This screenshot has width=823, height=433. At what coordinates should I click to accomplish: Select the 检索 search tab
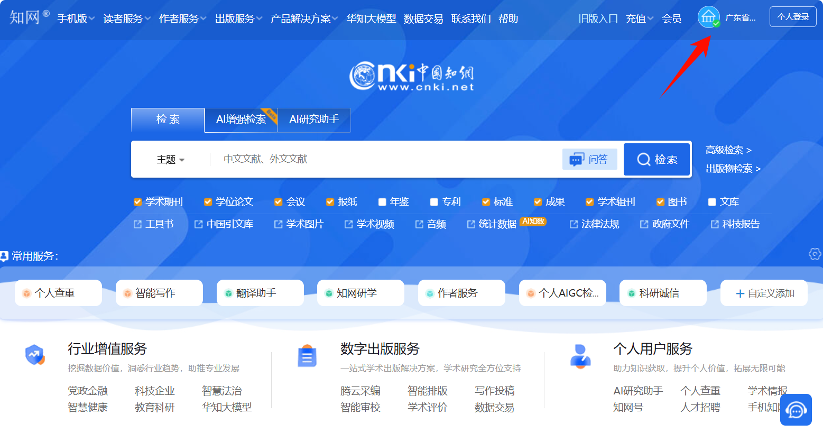click(x=168, y=119)
